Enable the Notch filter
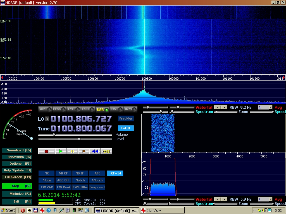 point(80,180)
